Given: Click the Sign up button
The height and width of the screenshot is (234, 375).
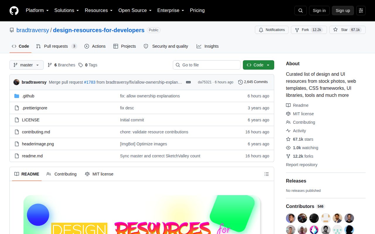Looking at the screenshot, I should [x=343, y=11].
